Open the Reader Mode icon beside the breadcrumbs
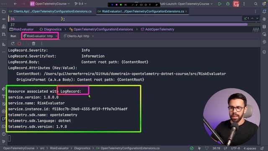Viewport: 268px width, 151px height. [256, 30]
